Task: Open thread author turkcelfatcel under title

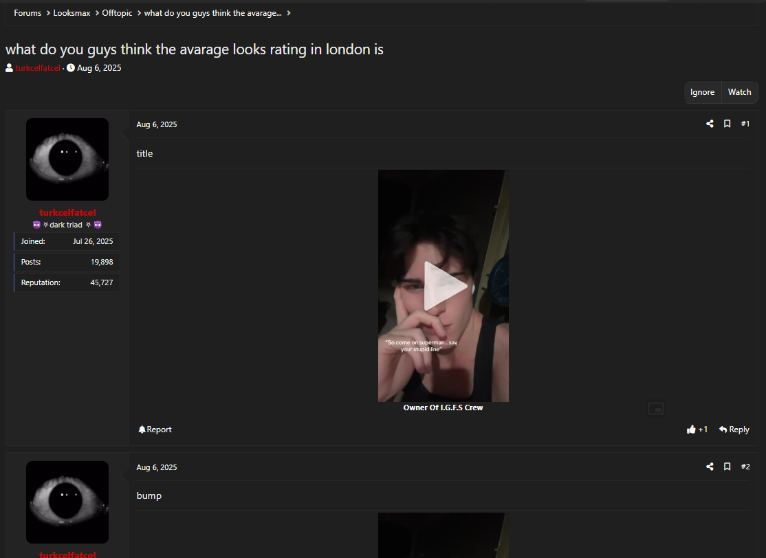Action: [38, 68]
